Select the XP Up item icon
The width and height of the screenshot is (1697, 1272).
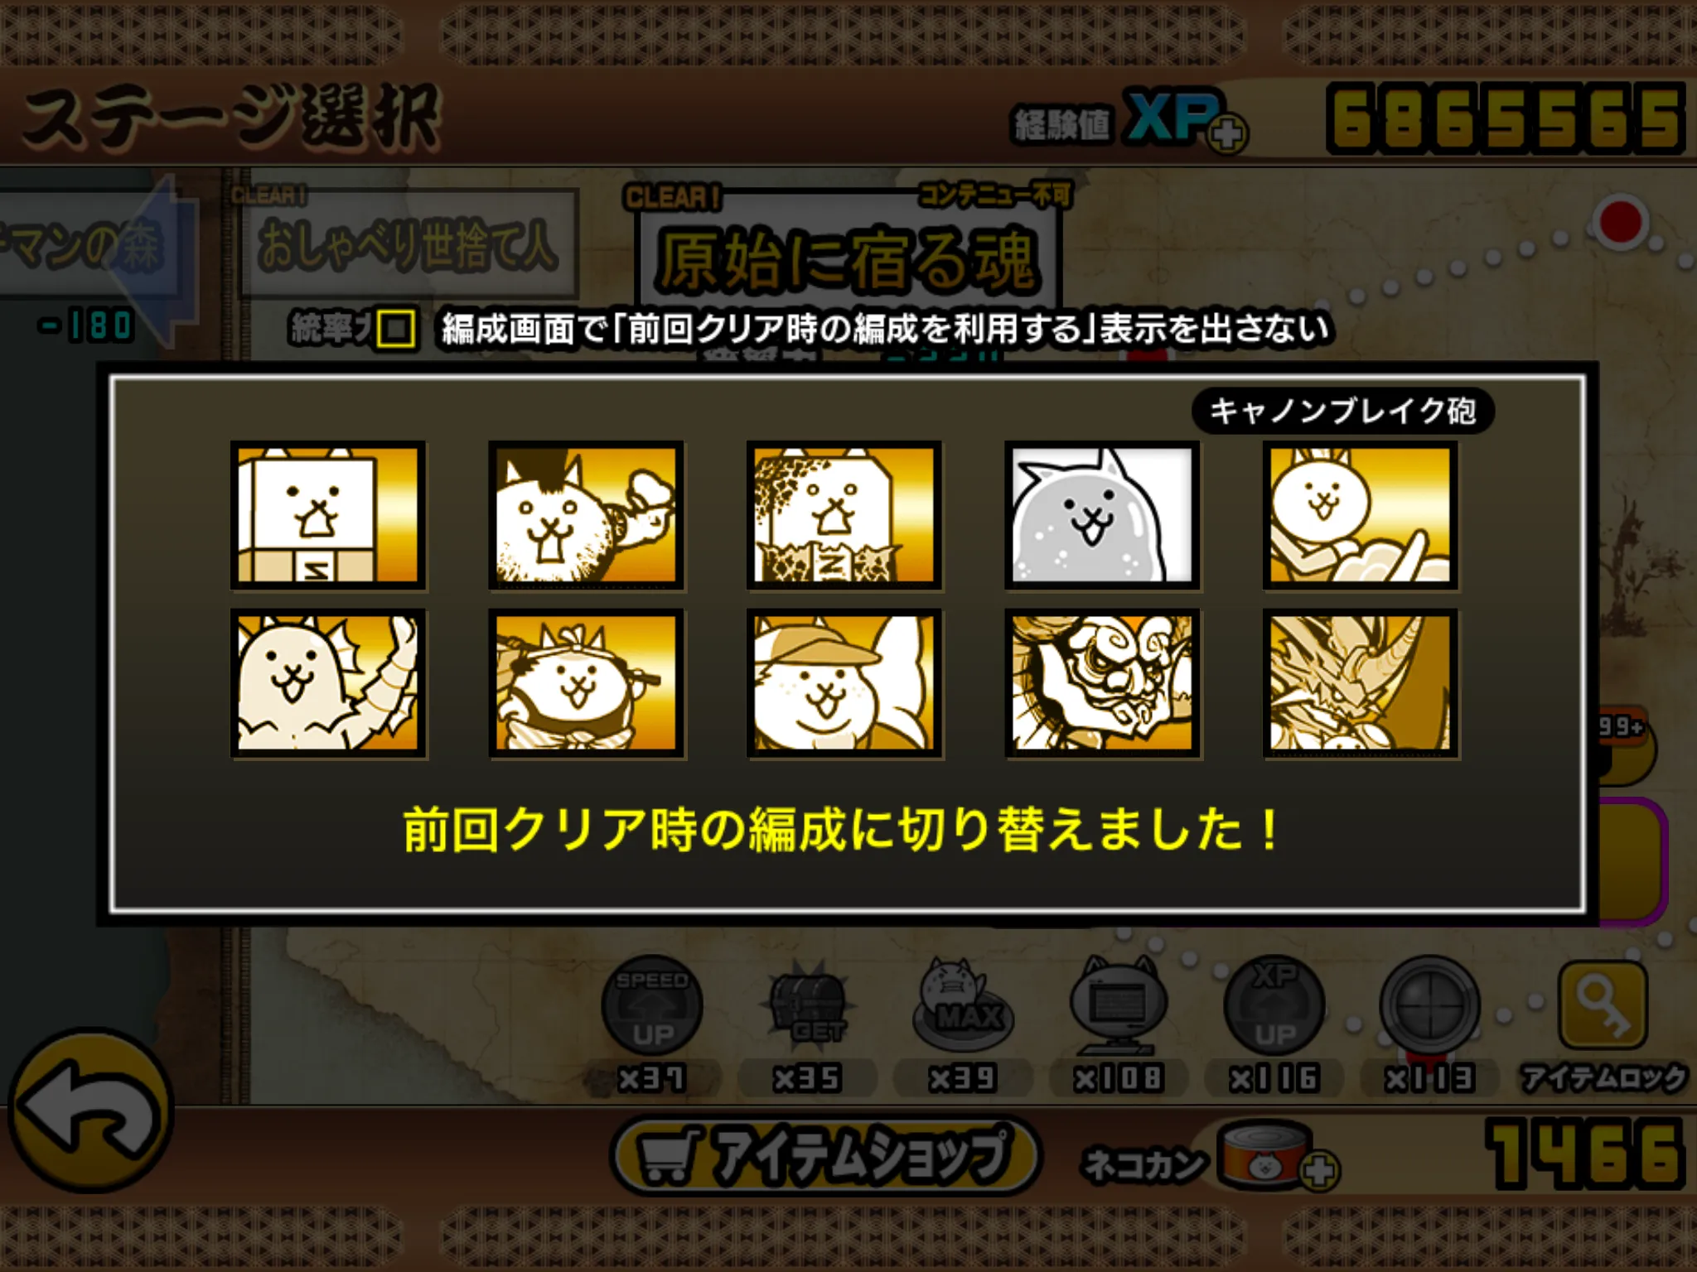(1274, 1005)
